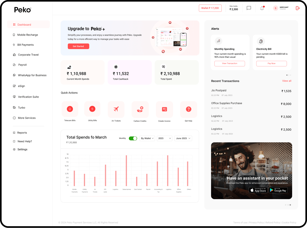Image resolution: width=307 pixels, height=228 pixels.
Task: Click the Create Invoice icon
Action: coord(165,109)
